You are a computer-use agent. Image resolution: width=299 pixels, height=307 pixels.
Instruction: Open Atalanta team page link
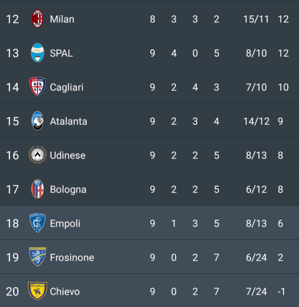(x=68, y=121)
